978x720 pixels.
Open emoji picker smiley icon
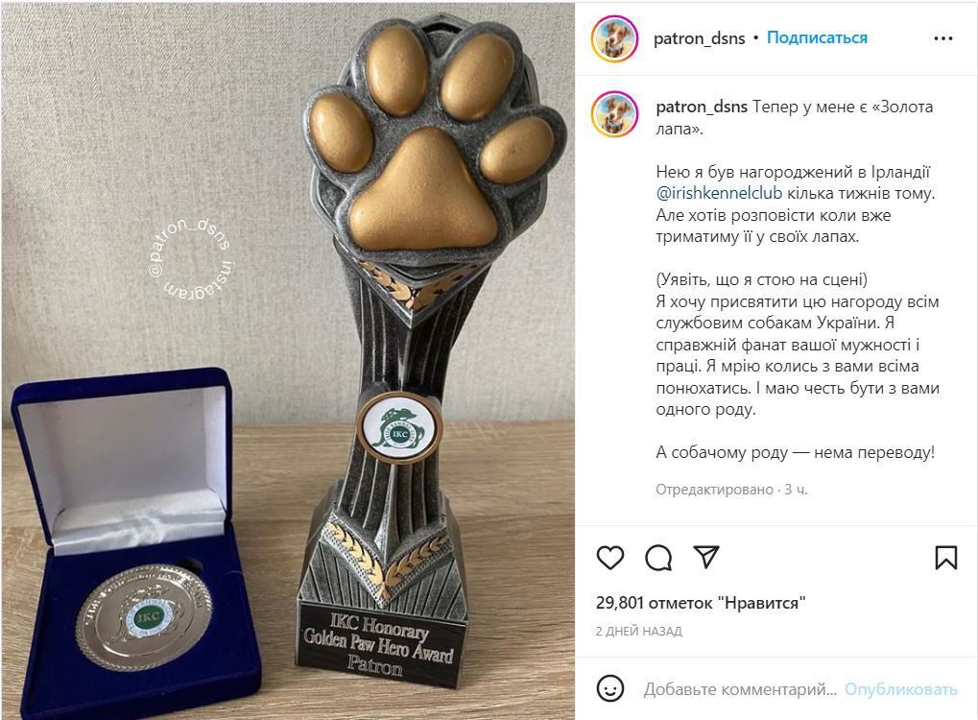click(x=610, y=689)
